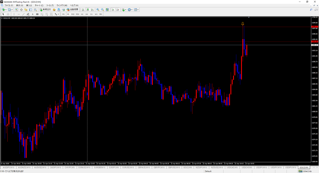Select the horizontal line drawing tool
The width and height of the screenshot is (319, 173).
(x=19, y=14)
